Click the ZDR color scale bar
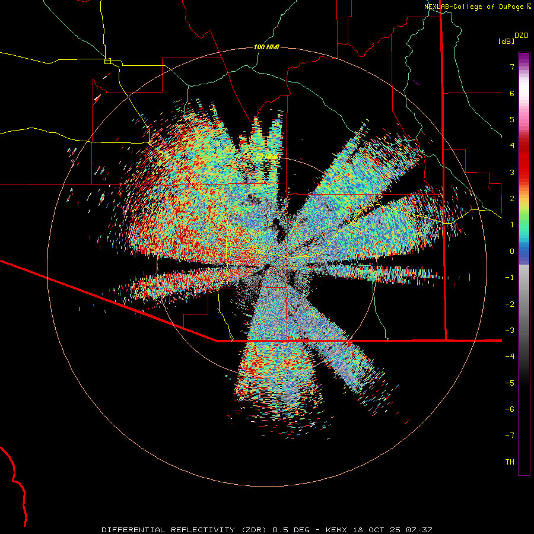The image size is (534, 534). click(x=524, y=263)
